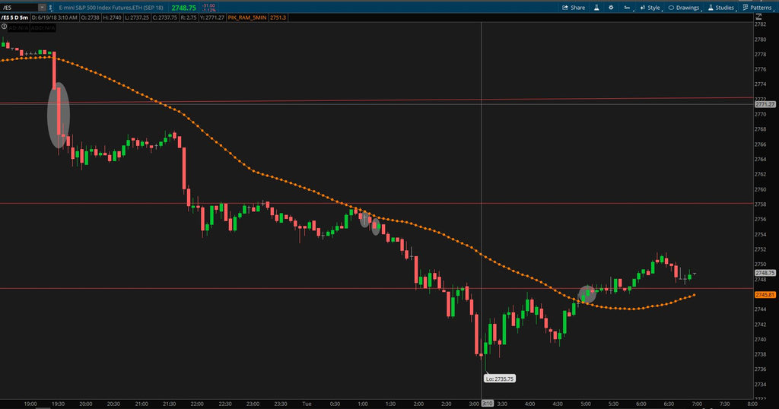The width and height of the screenshot is (779, 409).
Task: Click the 'O: 2738' open value
Action: coord(91,17)
